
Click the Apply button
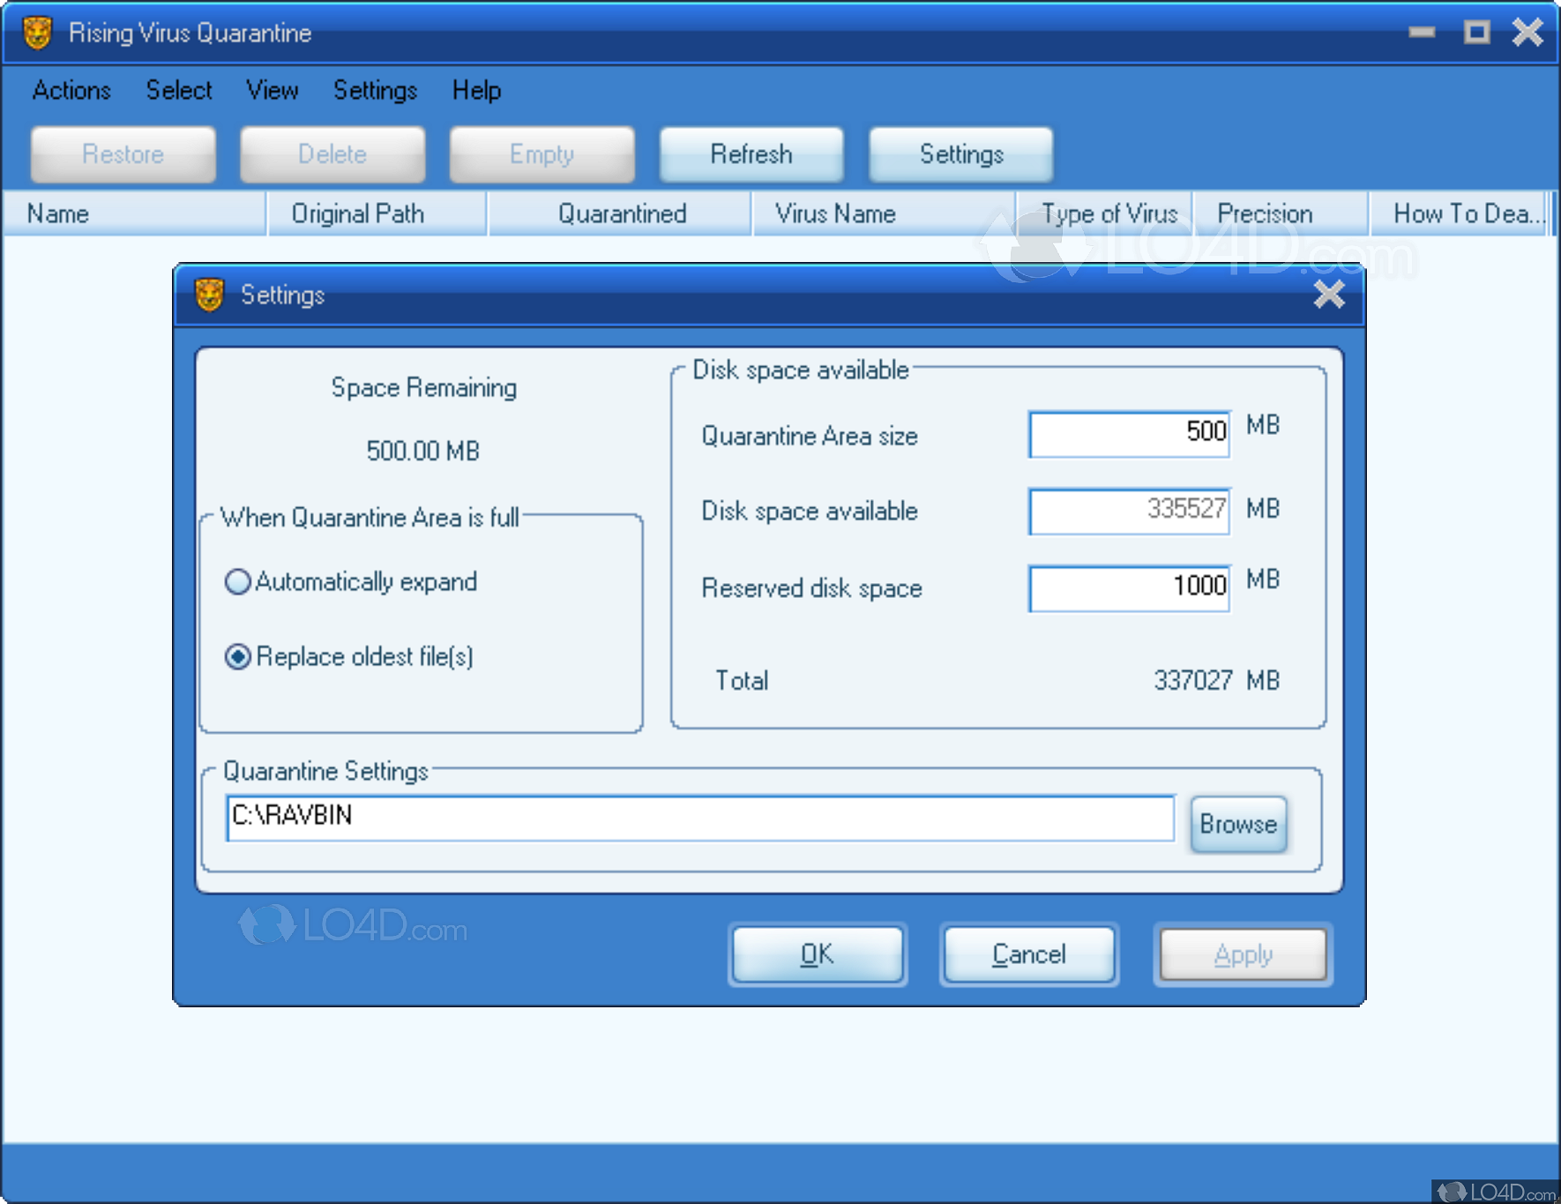pos(1243,954)
